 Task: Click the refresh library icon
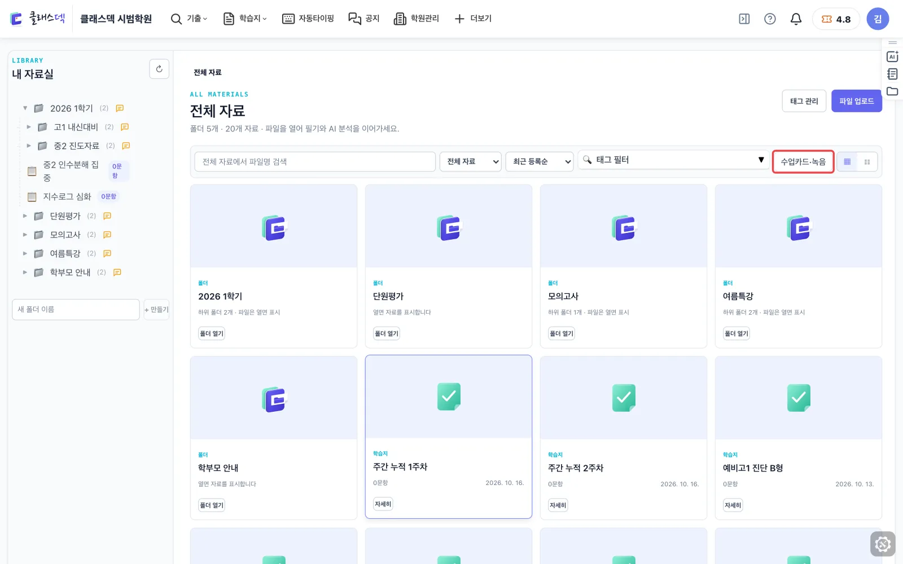coord(159,69)
